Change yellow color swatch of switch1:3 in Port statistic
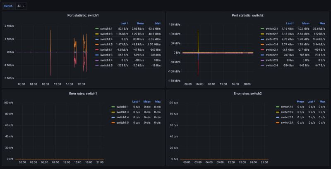This screenshot has height=169, width=331. click(x=97, y=34)
